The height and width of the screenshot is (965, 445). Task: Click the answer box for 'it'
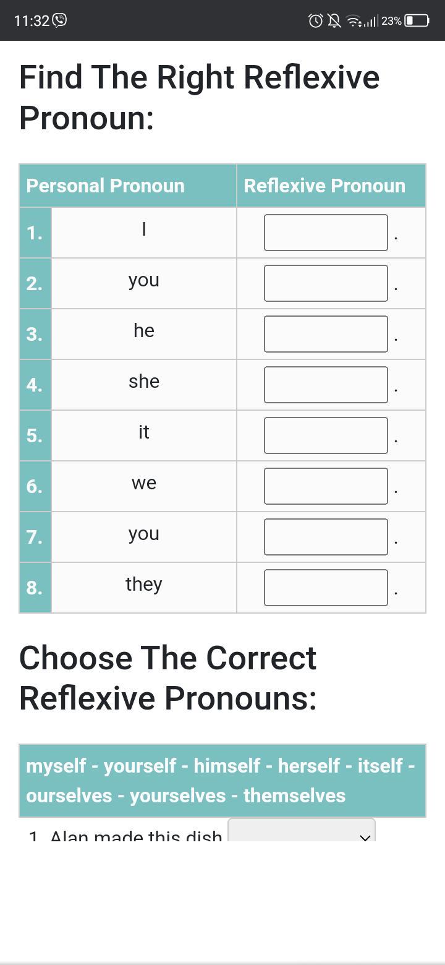326,435
